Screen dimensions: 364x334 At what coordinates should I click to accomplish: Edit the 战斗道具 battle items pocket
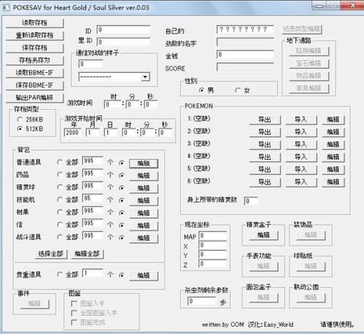pos(143,238)
